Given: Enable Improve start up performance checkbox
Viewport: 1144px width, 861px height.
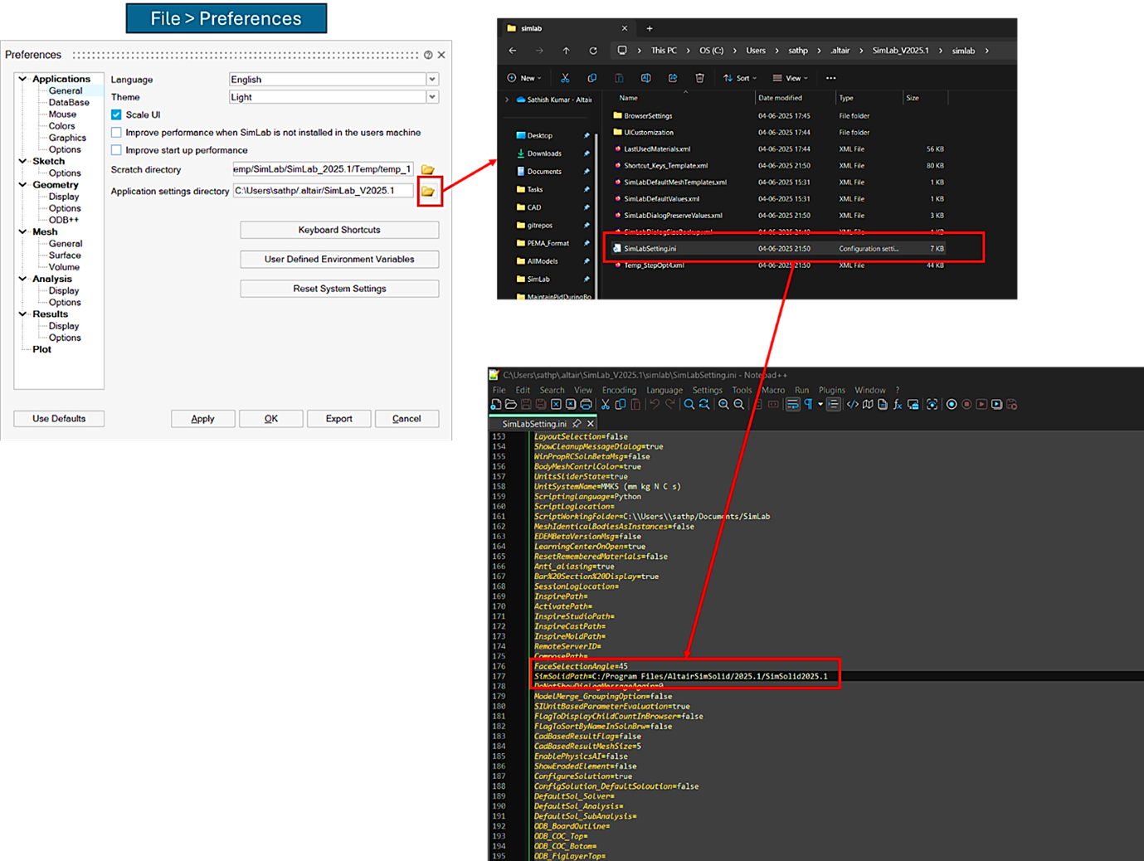Looking at the screenshot, I should pos(116,150).
